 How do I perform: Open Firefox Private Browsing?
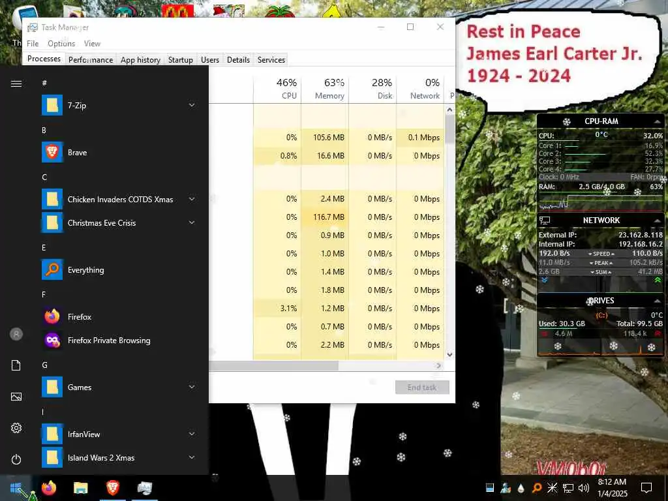pyautogui.click(x=119, y=340)
